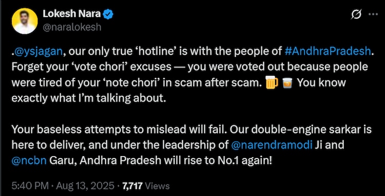Open the Grok explain-post icon

(356, 15)
